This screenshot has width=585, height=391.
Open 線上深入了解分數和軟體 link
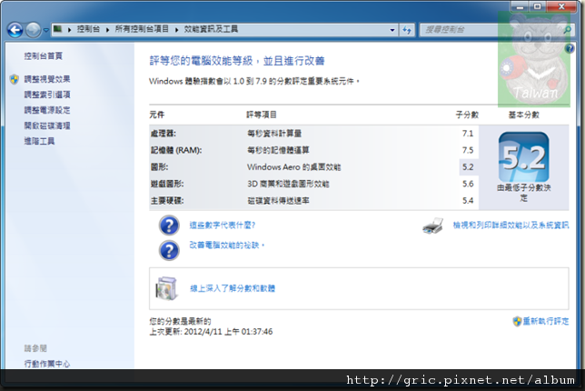click(233, 288)
